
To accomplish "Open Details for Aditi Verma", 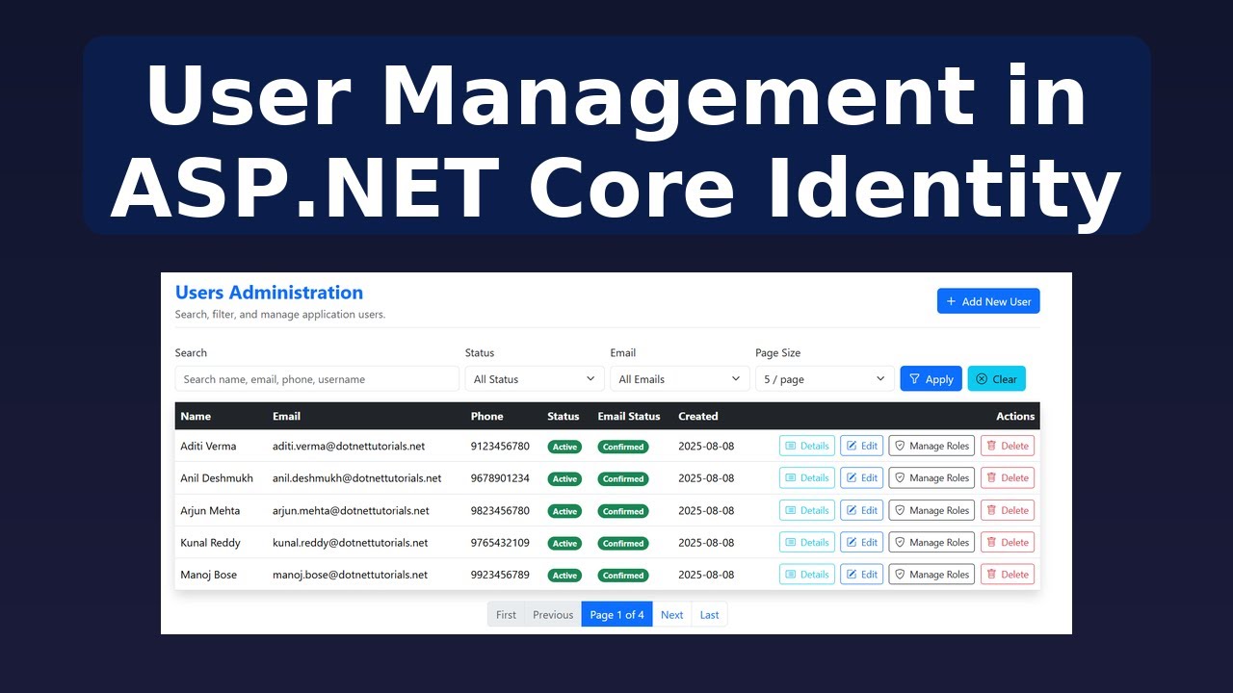I will [807, 446].
